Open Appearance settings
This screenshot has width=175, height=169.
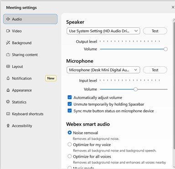click(31, 90)
